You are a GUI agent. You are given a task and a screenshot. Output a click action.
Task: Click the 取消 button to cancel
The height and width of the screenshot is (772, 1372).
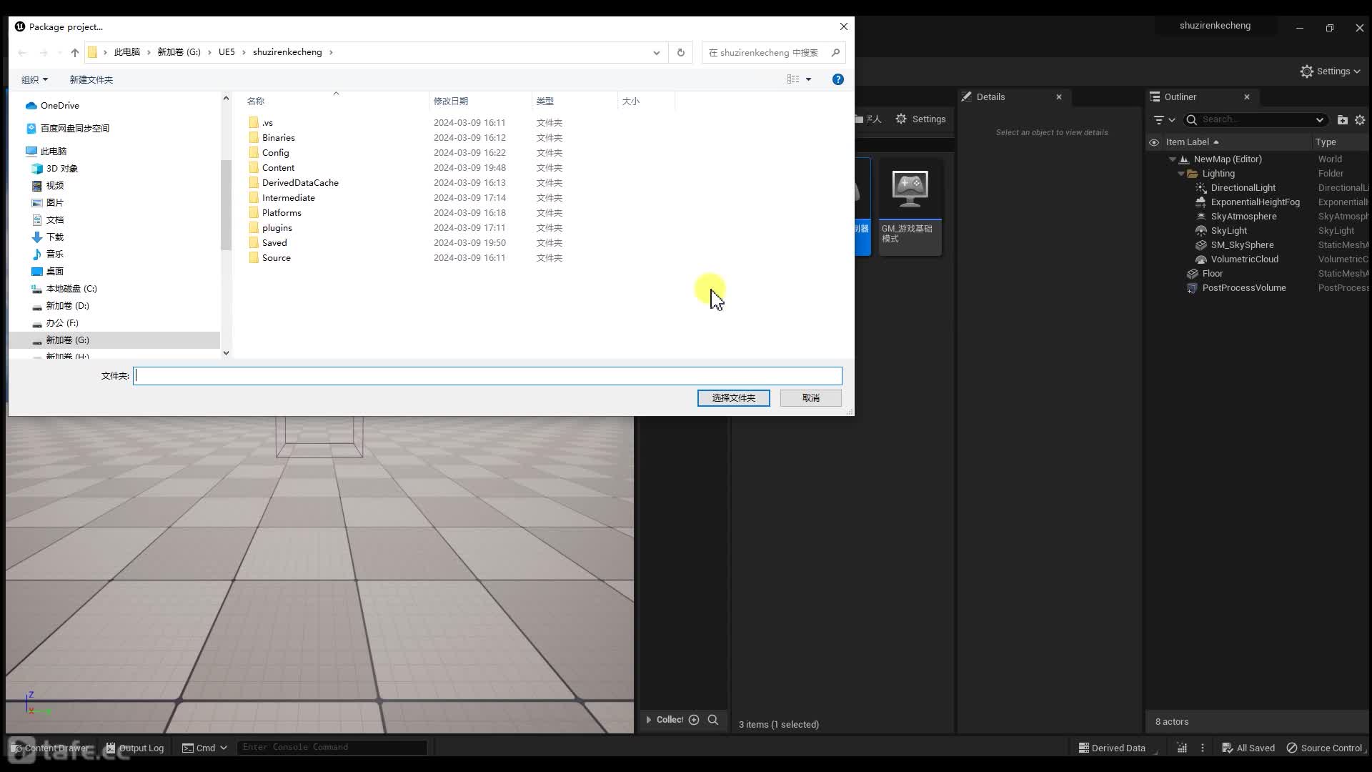coord(810,397)
